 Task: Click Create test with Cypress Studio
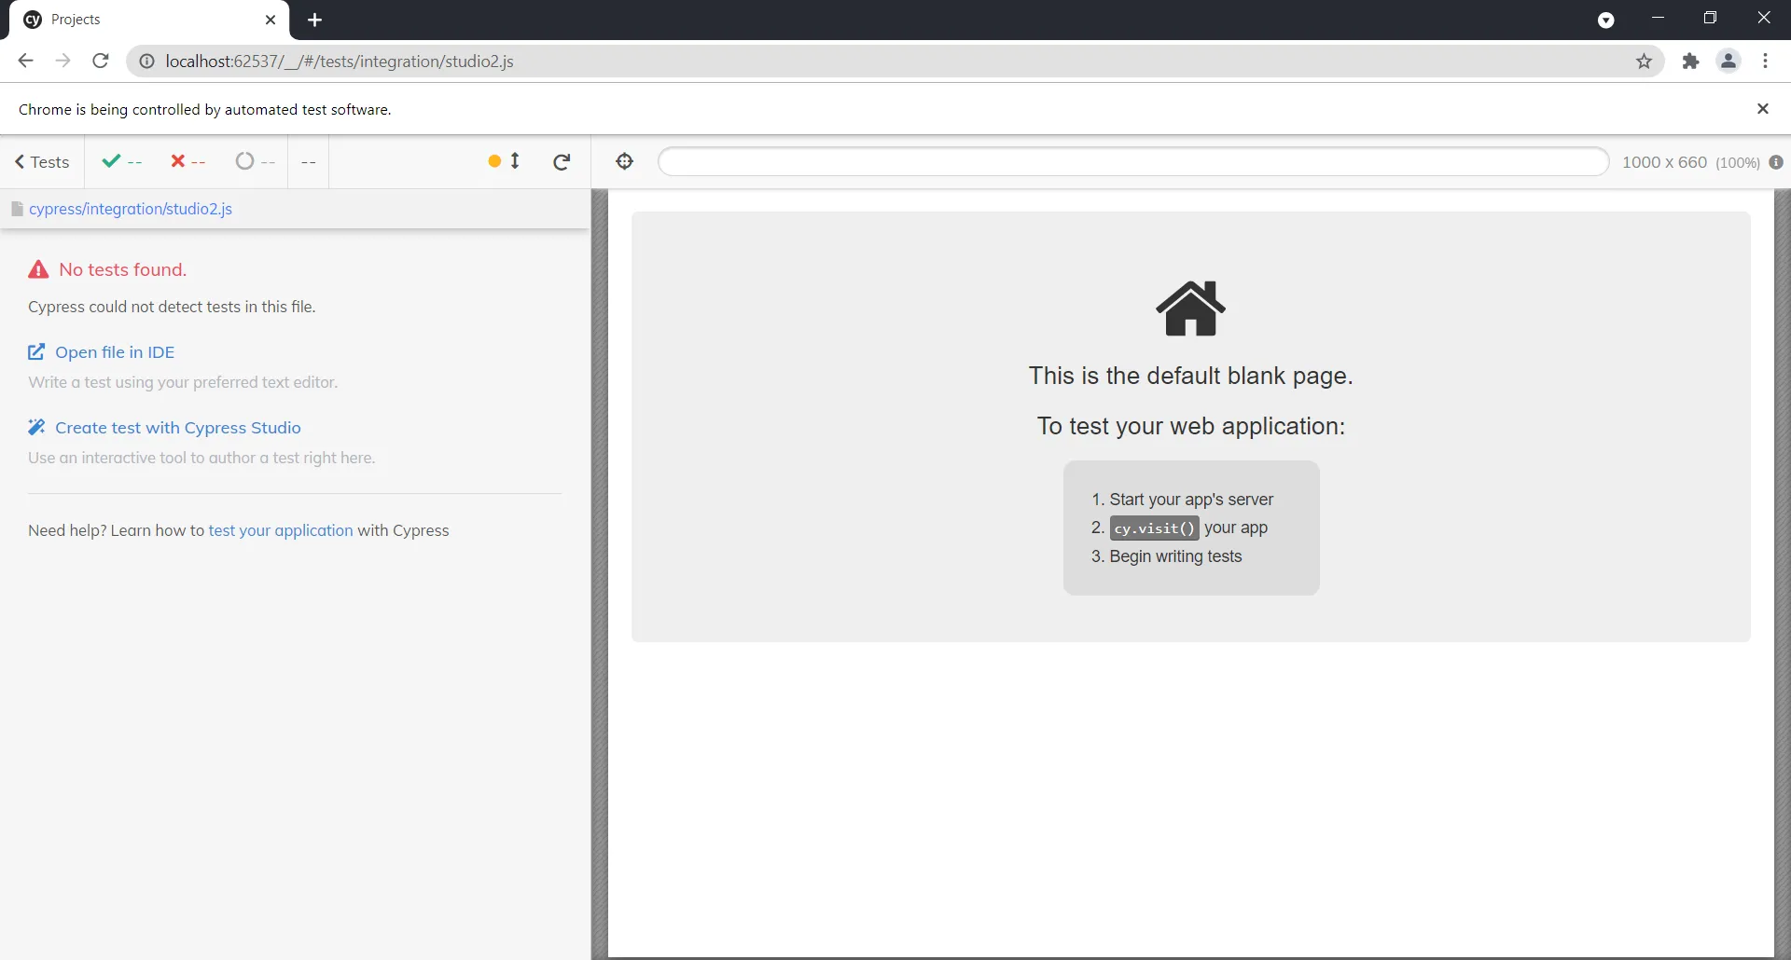click(177, 428)
